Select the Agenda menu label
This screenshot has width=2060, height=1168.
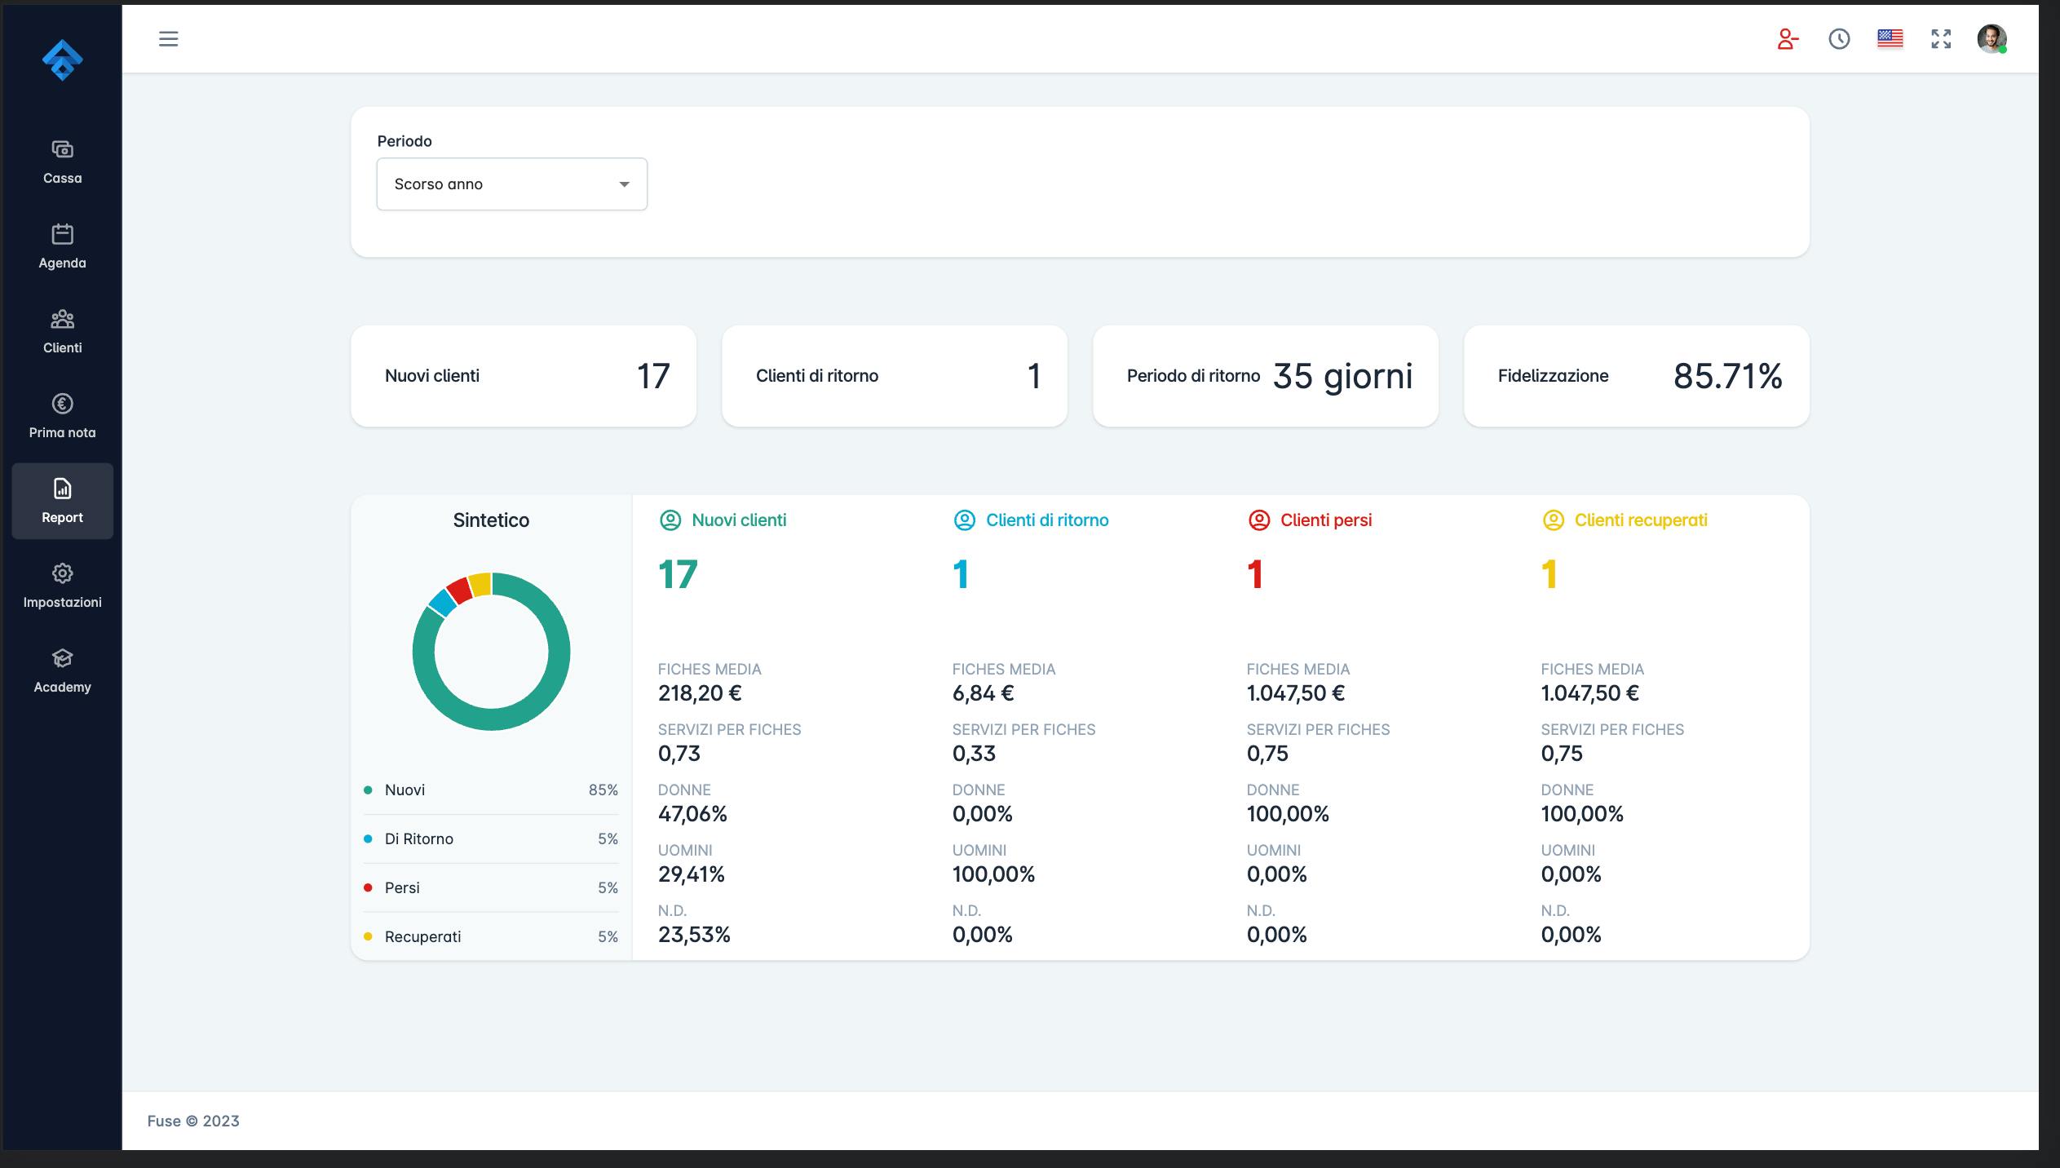coord(62,263)
